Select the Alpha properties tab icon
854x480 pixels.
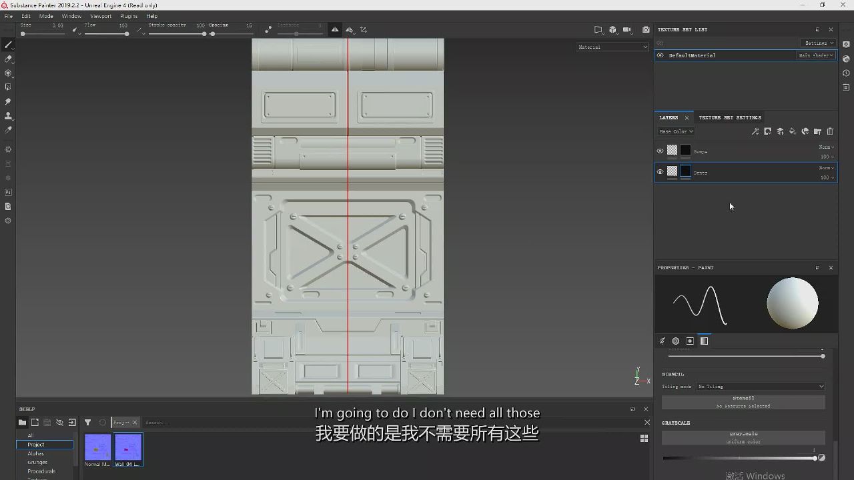tap(676, 341)
